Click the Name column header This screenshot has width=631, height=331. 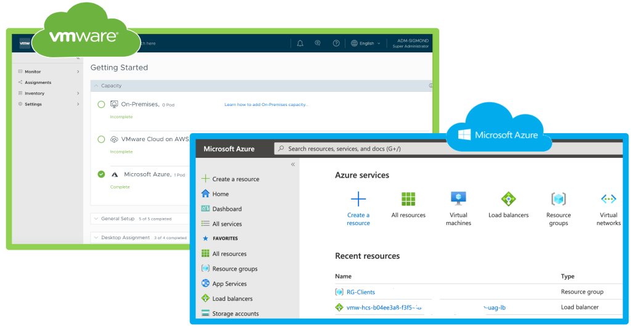(344, 276)
